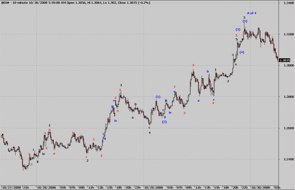Image resolution: width=295 pixels, height=190 pixels.
Task: Click the red 'c' wave label
Action: click(86, 157)
